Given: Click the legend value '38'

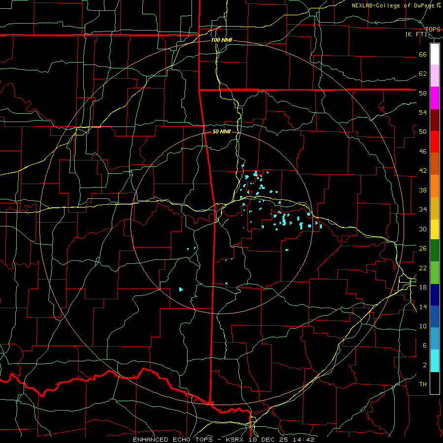Looking at the screenshot, I should [x=423, y=190].
